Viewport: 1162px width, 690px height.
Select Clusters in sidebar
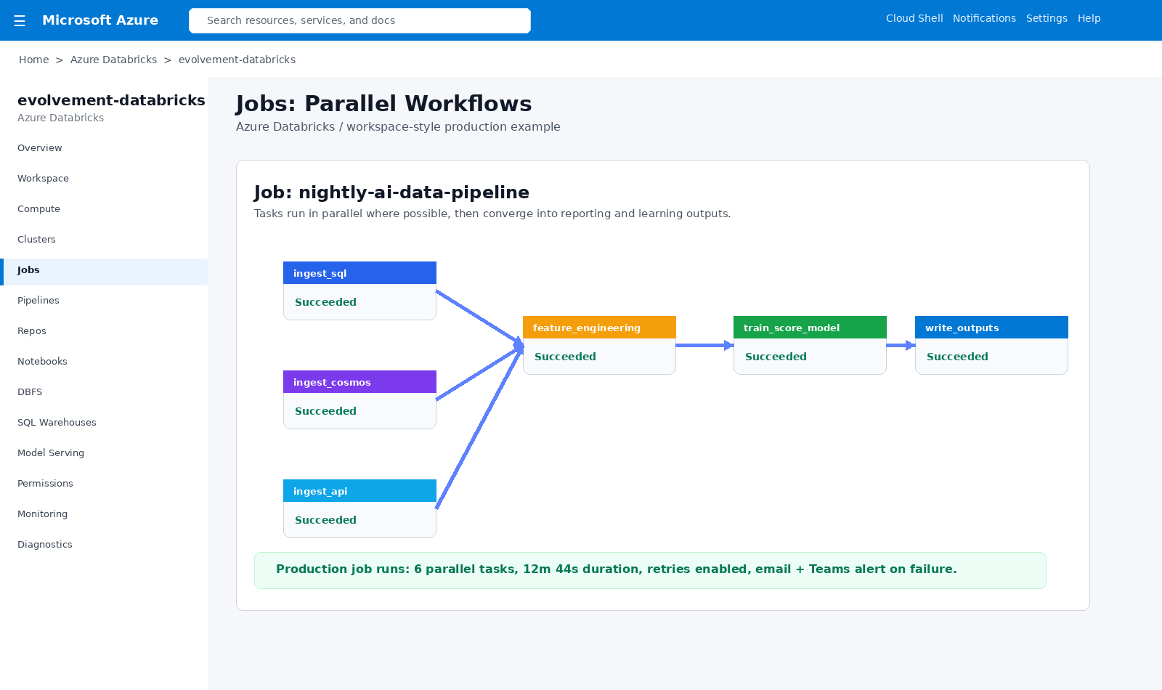[104, 239]
